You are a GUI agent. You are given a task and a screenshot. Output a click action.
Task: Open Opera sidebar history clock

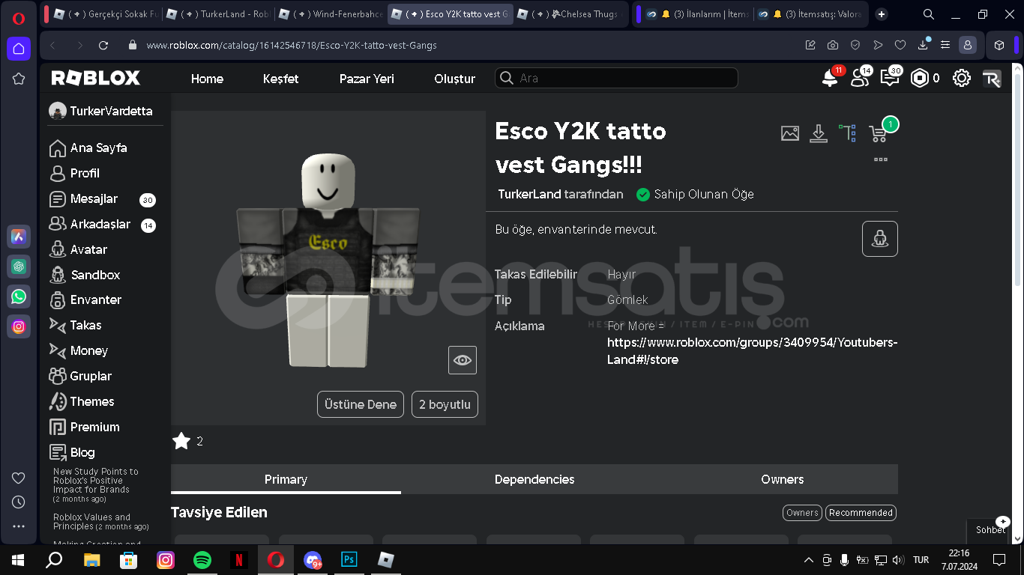pyautogui.click(x=19, y=502)
